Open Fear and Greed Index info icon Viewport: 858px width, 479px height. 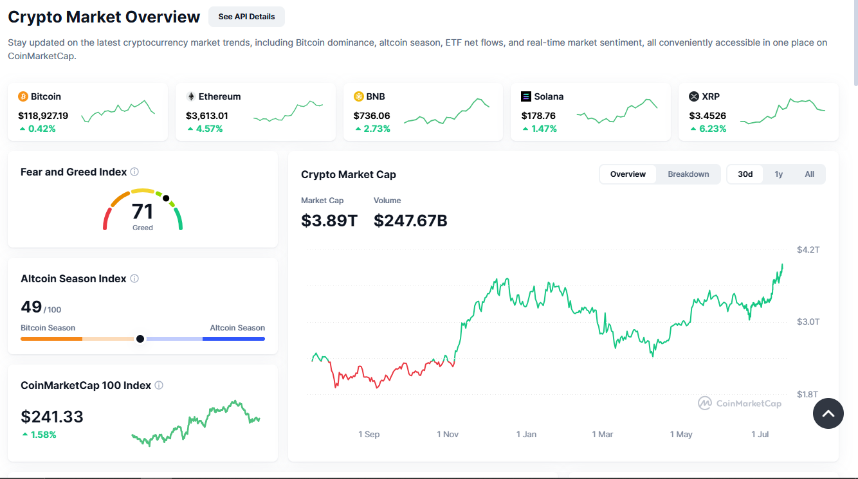coord(134,172)
